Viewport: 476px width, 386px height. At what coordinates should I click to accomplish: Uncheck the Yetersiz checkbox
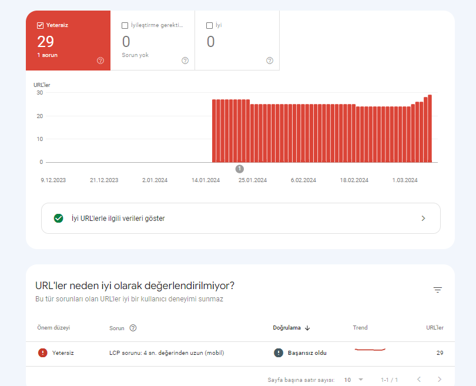[x=40, y=25]
